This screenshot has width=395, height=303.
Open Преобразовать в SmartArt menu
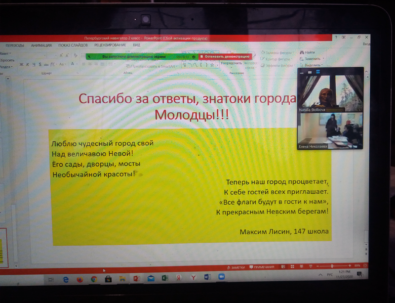coord(152,66)
